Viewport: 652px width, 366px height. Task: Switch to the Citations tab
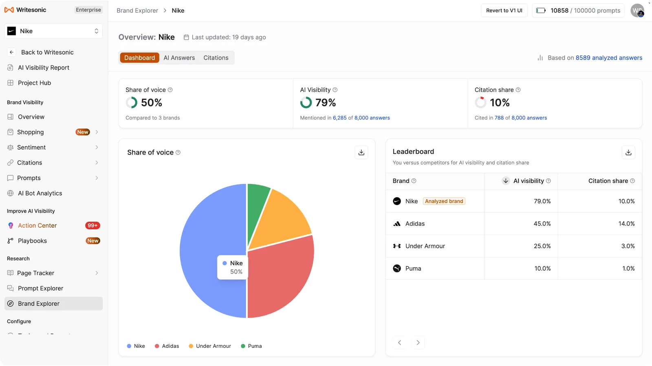216,58
